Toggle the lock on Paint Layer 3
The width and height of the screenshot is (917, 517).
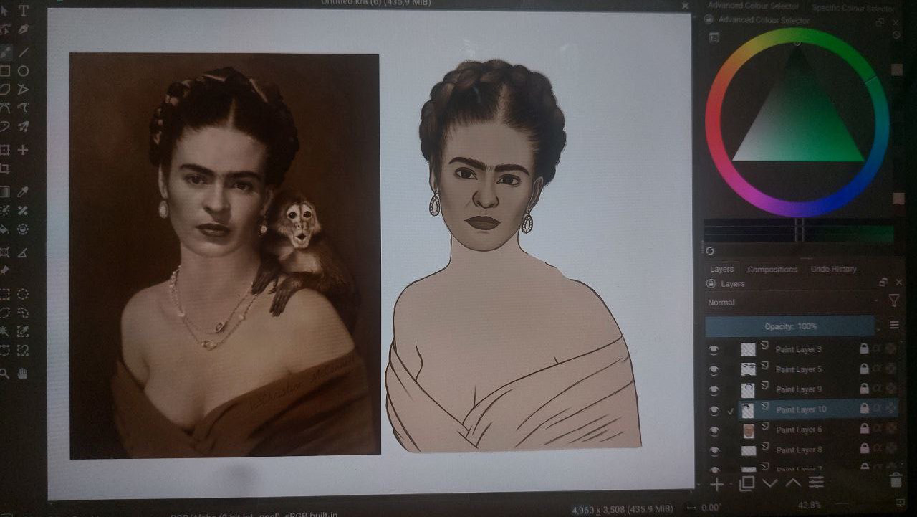[864, 349]
